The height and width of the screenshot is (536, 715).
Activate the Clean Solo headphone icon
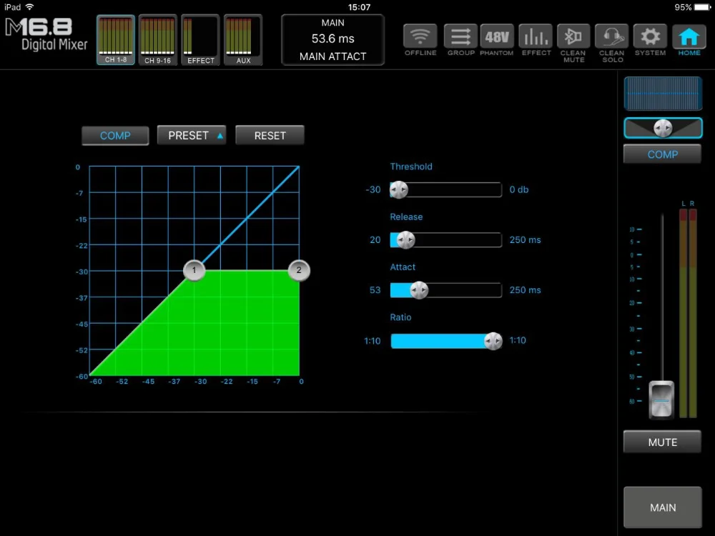click(x=611, y=36)
